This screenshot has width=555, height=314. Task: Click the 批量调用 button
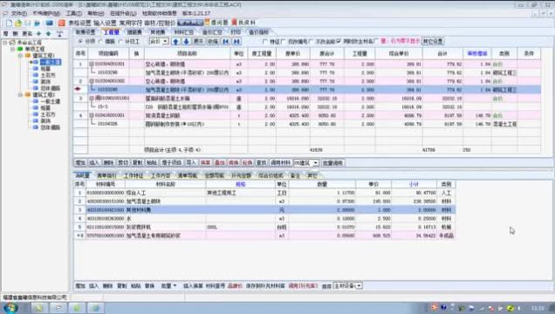332,163
